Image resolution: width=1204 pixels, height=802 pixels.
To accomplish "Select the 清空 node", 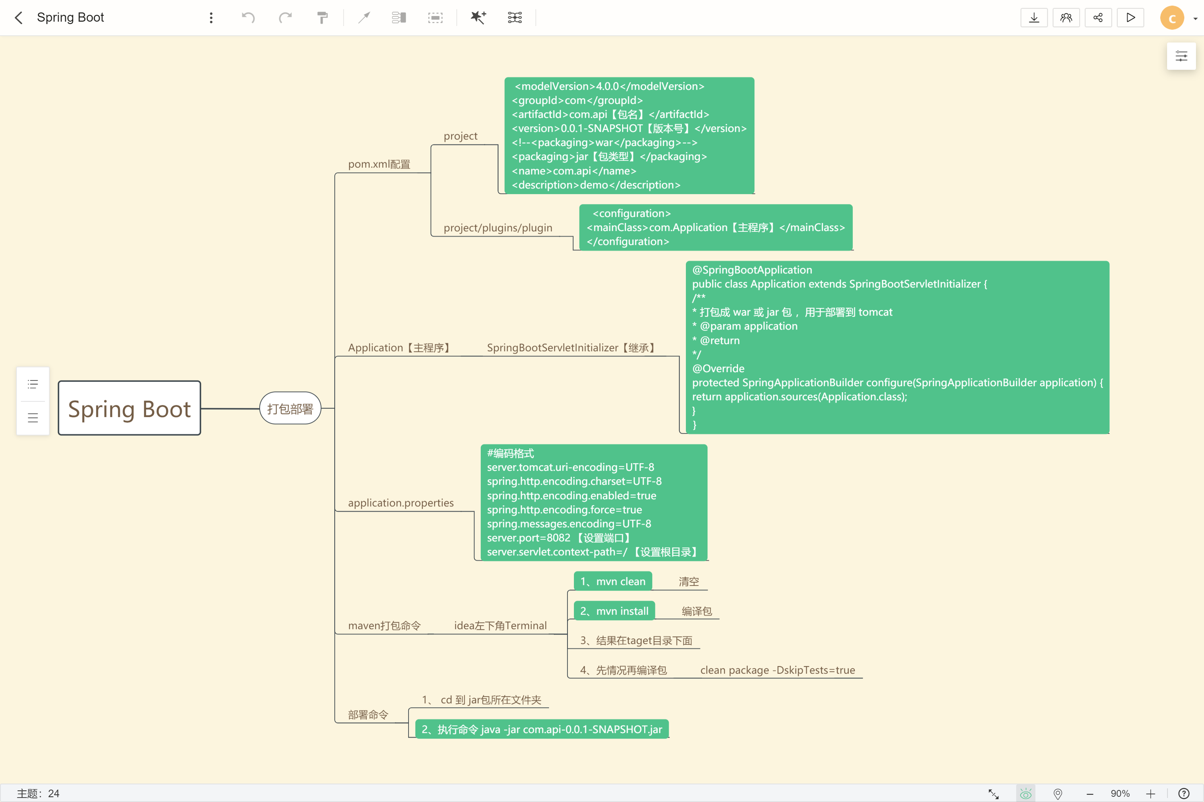I will point(689,581).
